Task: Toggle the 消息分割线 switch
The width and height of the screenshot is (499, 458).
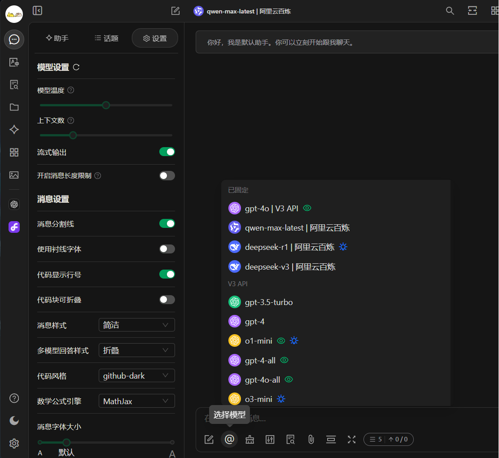Action: pyautogui.click(x=167, y=223)
